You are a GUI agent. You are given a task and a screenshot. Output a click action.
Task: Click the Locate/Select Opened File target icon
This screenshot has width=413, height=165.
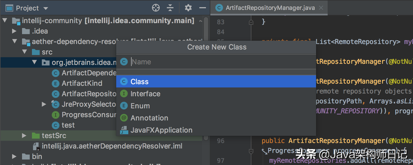click(x=156, y=8)
